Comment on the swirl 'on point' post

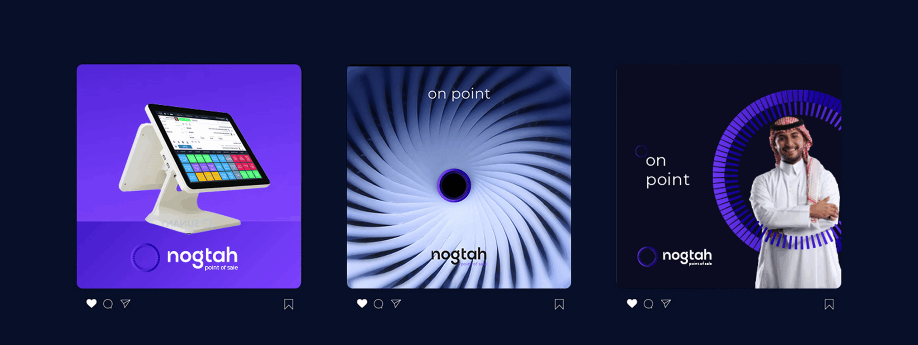point(378,304)
